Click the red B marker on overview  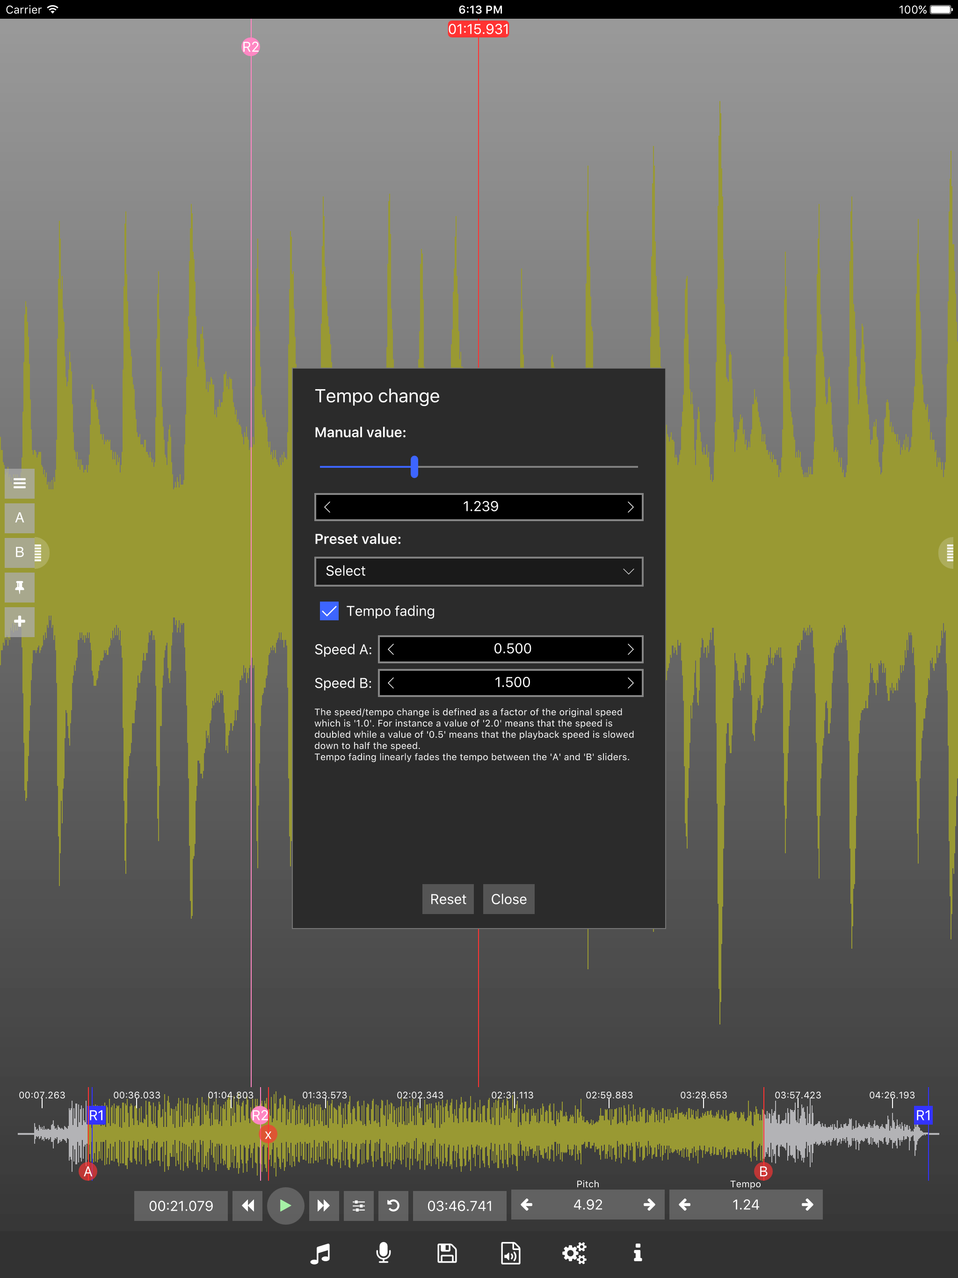[x=763, y=1171]
